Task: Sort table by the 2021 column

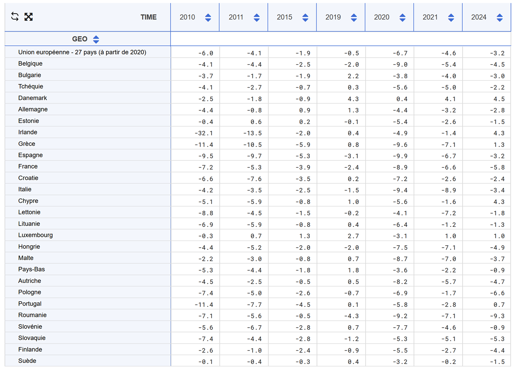Action: pyautogui.click(x=451, y=18)
